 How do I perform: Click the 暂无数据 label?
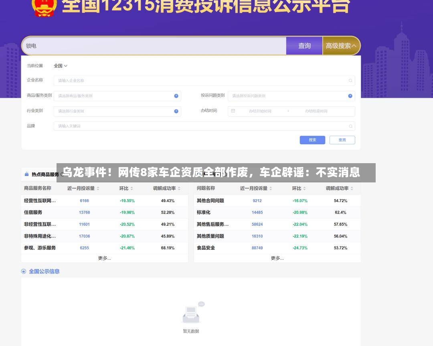191,331
